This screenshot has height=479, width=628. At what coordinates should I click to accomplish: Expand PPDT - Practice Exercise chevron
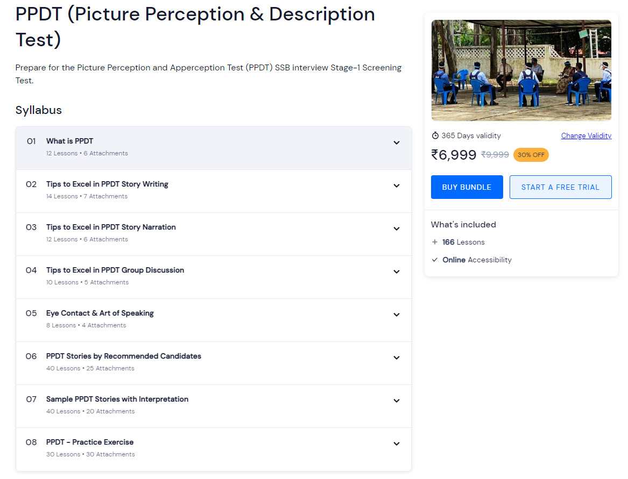click(397, 444)
